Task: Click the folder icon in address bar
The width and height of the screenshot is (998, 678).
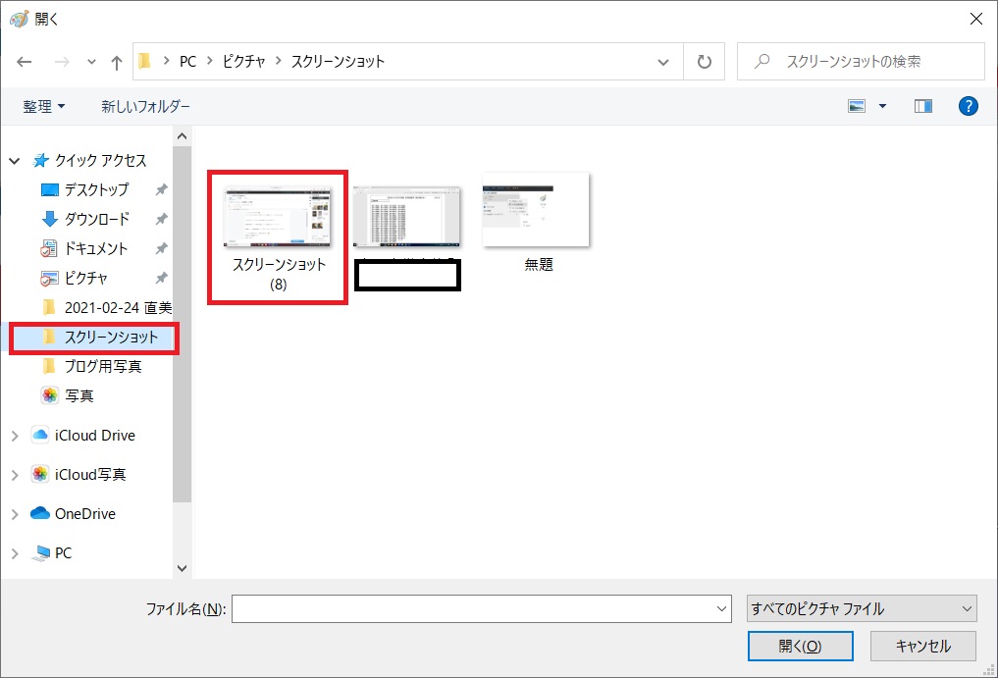Action: 144,61
